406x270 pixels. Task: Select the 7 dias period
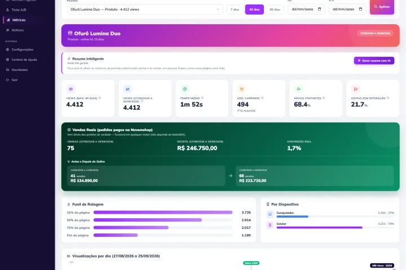click(x=235, y=10)
